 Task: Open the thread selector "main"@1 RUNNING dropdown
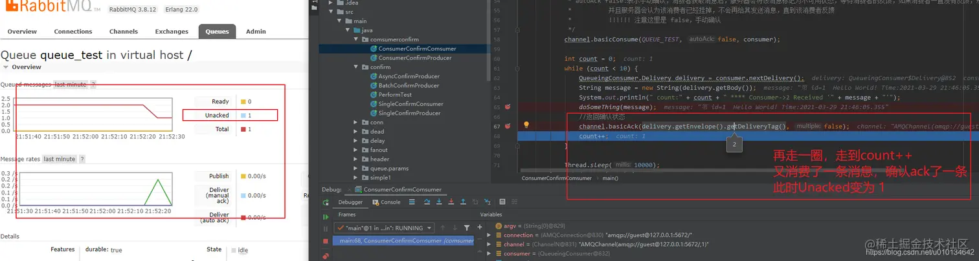[x=384, y=227]
